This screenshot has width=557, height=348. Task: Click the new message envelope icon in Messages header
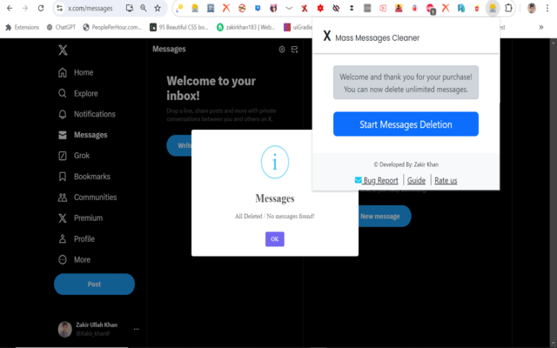tap(294, 50)
